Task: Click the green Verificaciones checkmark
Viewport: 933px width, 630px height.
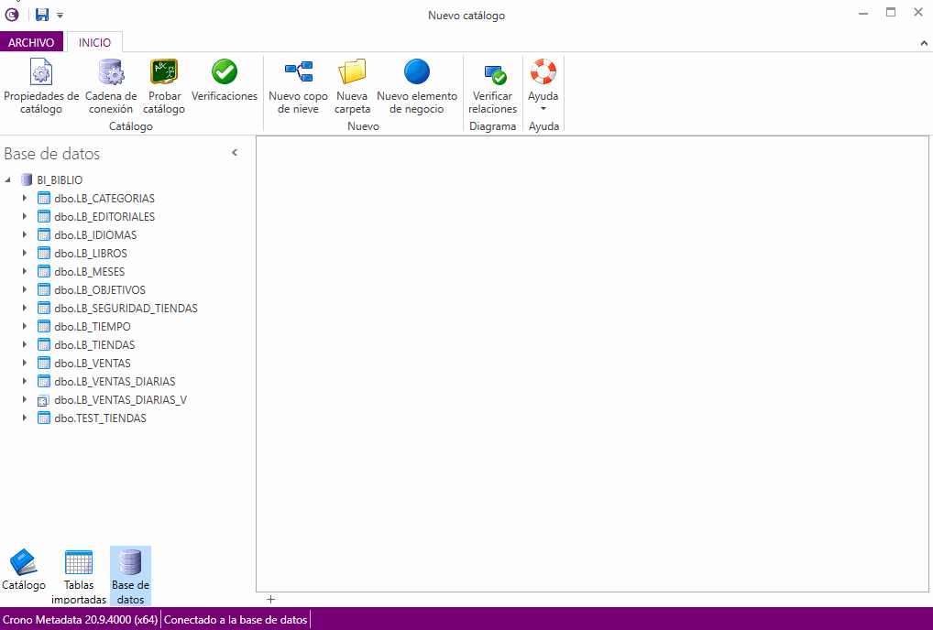Action: (225, 72)
